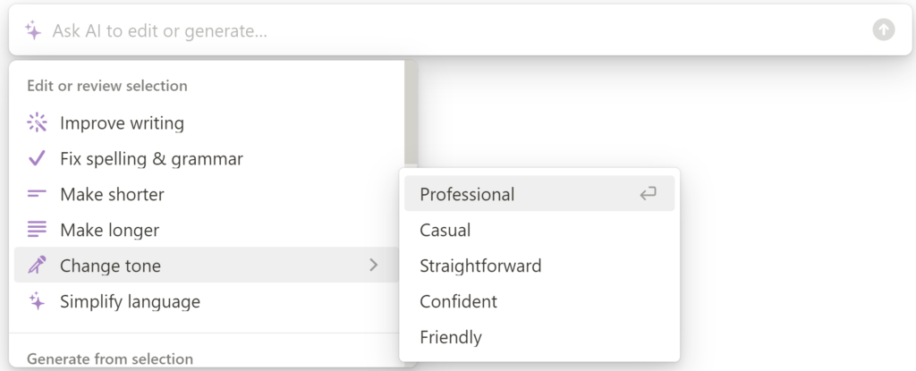Click the Simplify language sparkle icon
The image size is (916, 371).
(x=37, y=301)
